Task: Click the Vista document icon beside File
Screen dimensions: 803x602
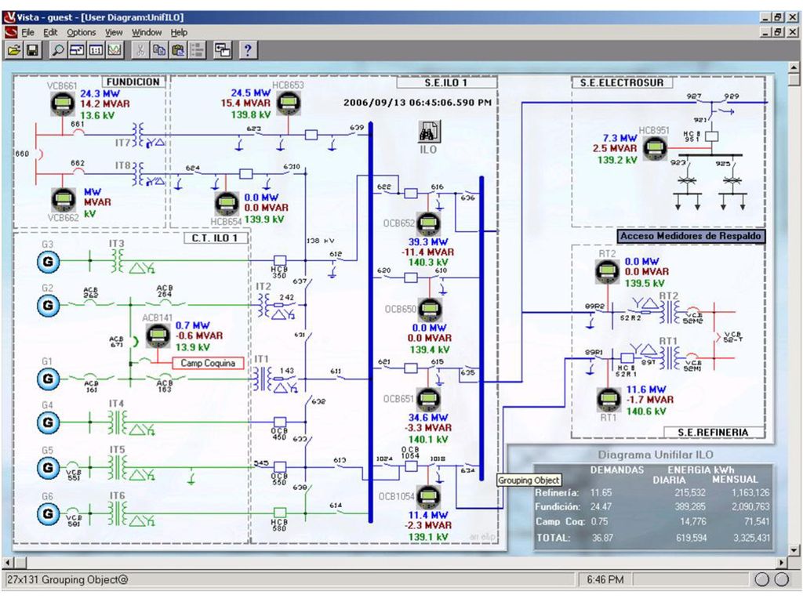Action: tap(10, 32)
